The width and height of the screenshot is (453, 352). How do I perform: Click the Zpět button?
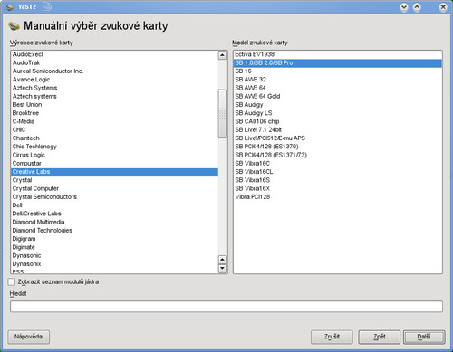pyautogui.click(x=380, y=337)
